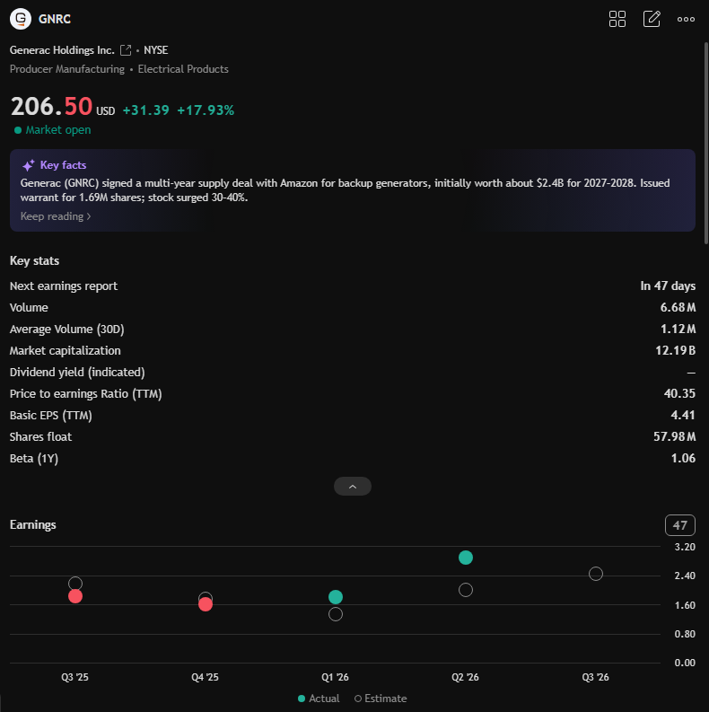
Task: Click the 206.50 USD price
Action: 63,107
